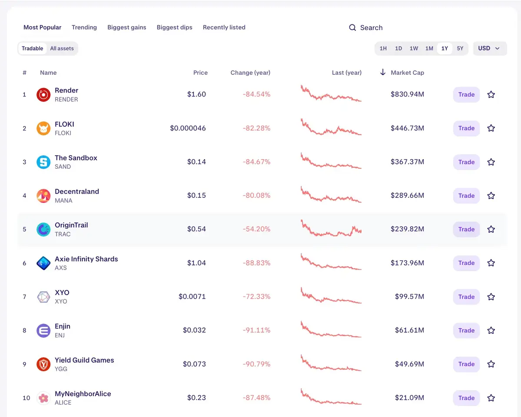Switch asset filter to All assets
The image size is (521, 417).
(62, 48)
